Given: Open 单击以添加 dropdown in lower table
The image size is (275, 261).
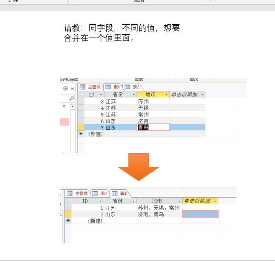Looking at the screenshot, I should [x=215, y=201].
